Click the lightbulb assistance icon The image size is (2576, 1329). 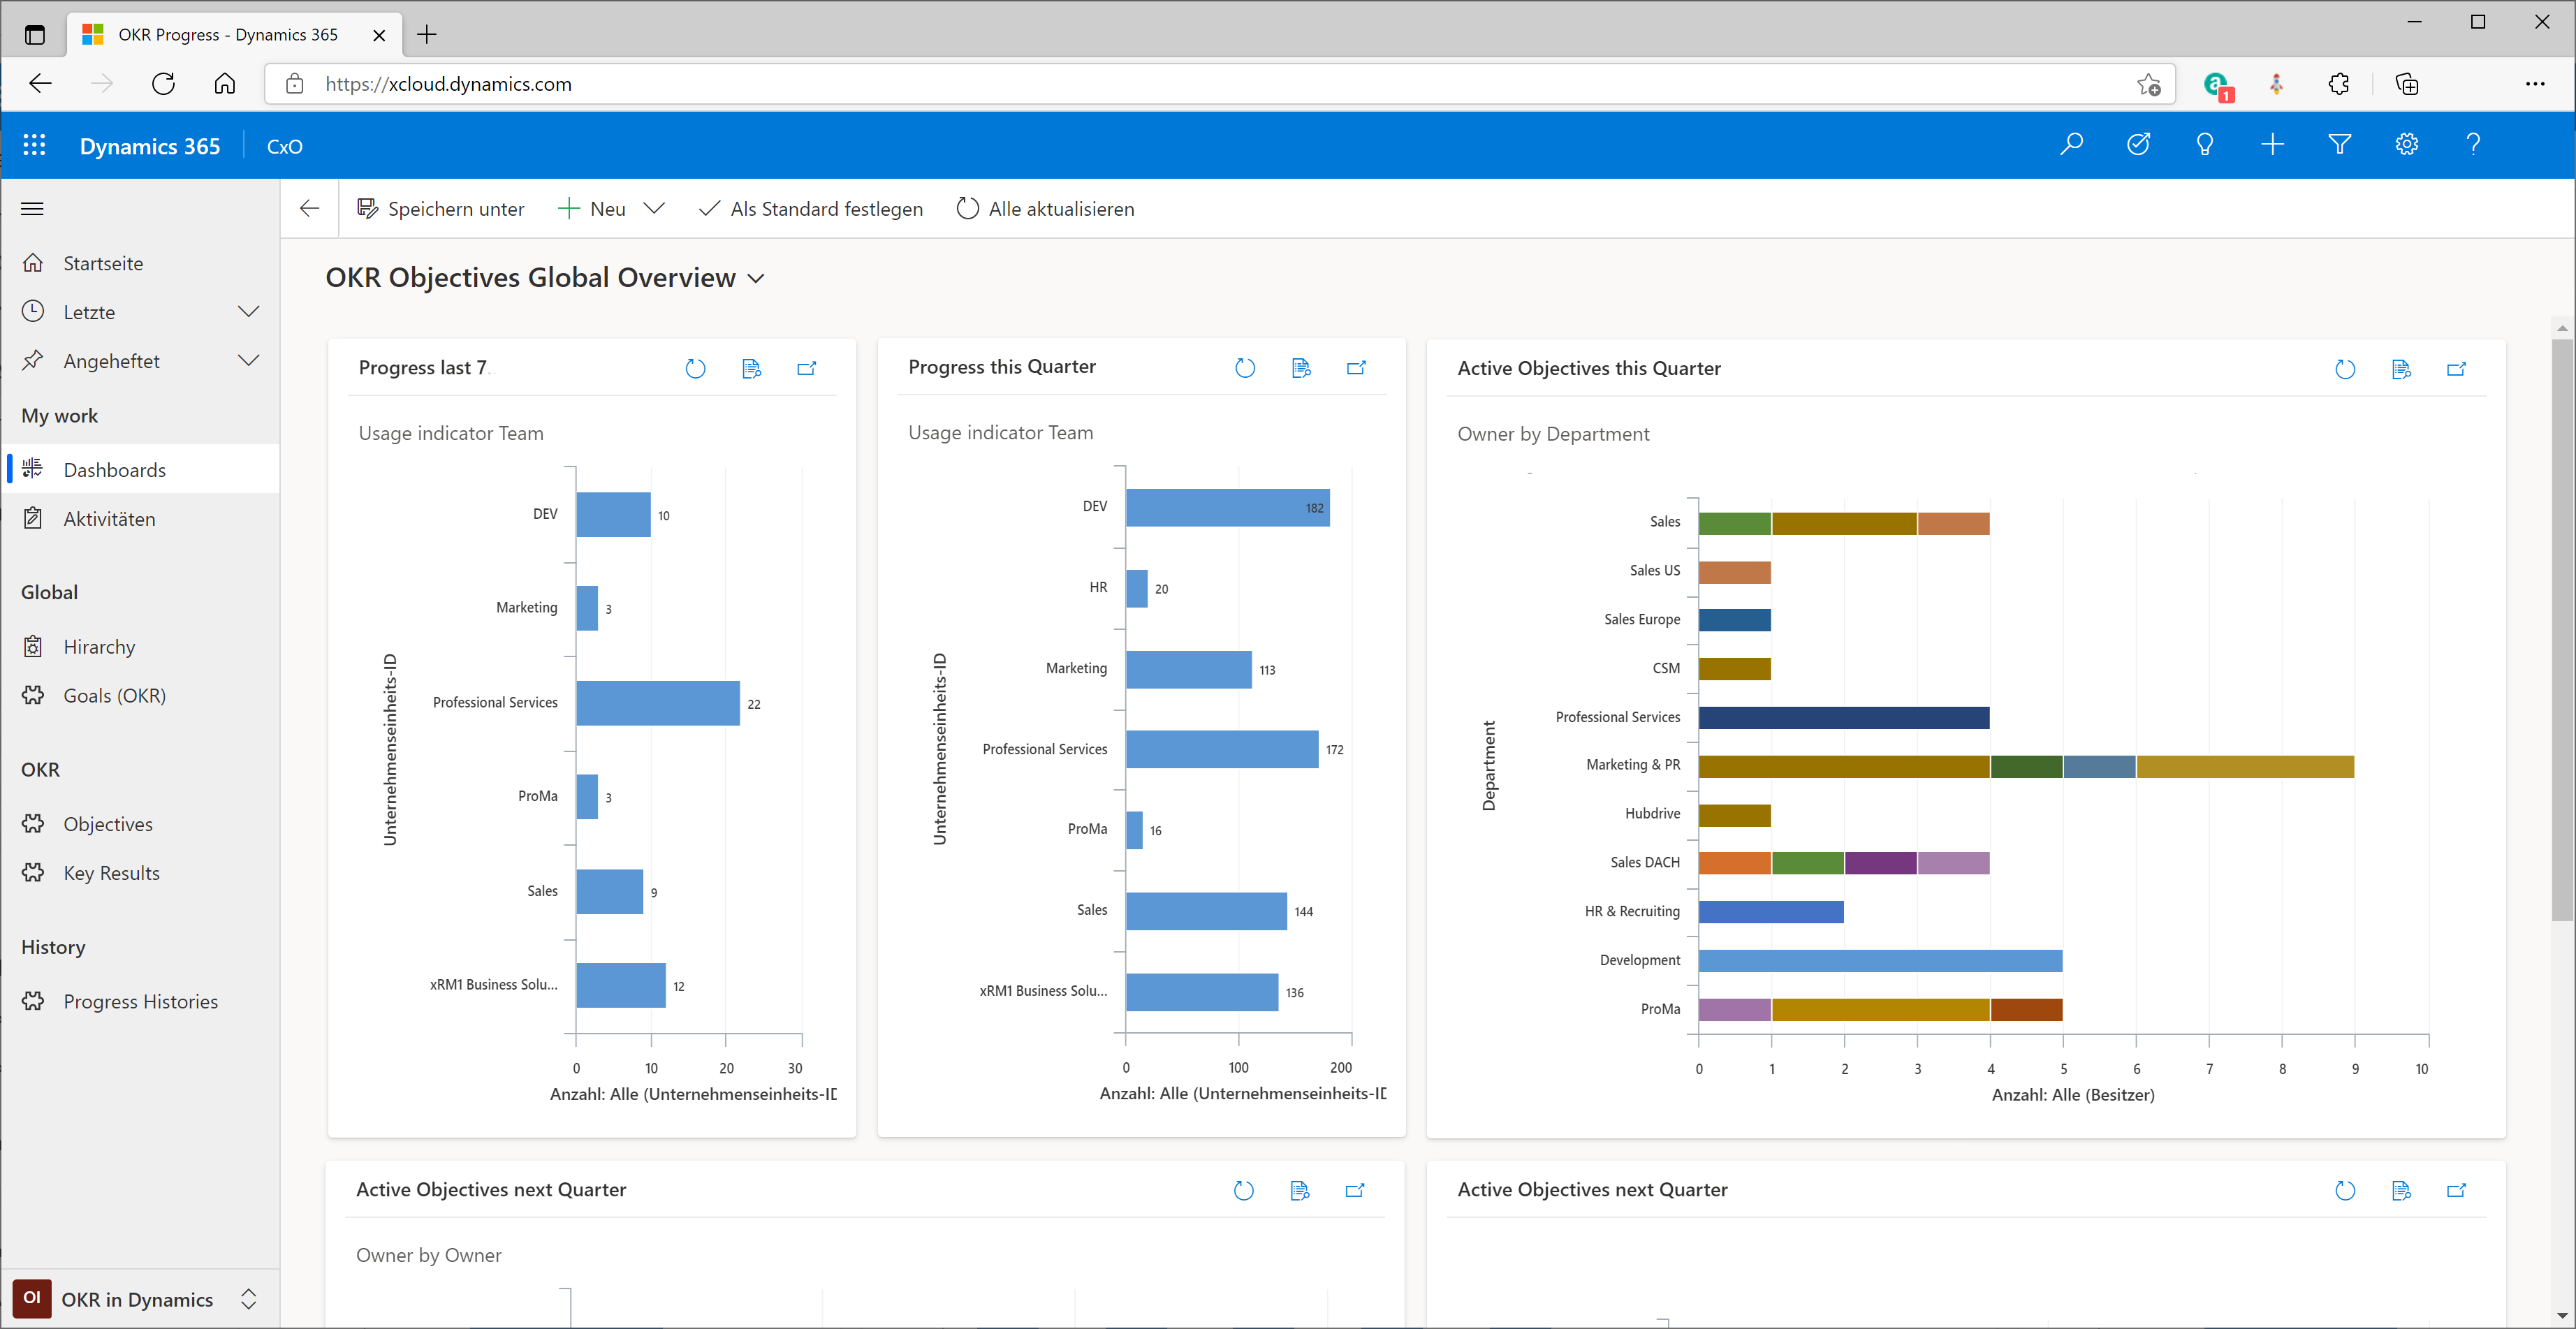click(x=2205, y=145)
